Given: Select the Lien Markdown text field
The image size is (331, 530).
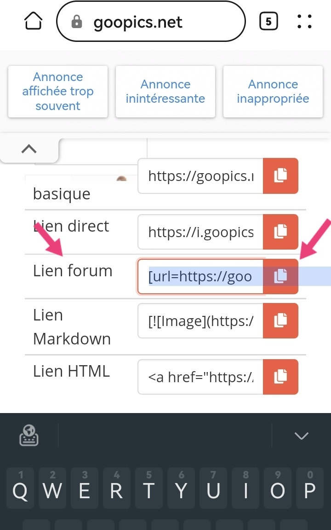Looking at the screenshot, I should tap(200, 320).
